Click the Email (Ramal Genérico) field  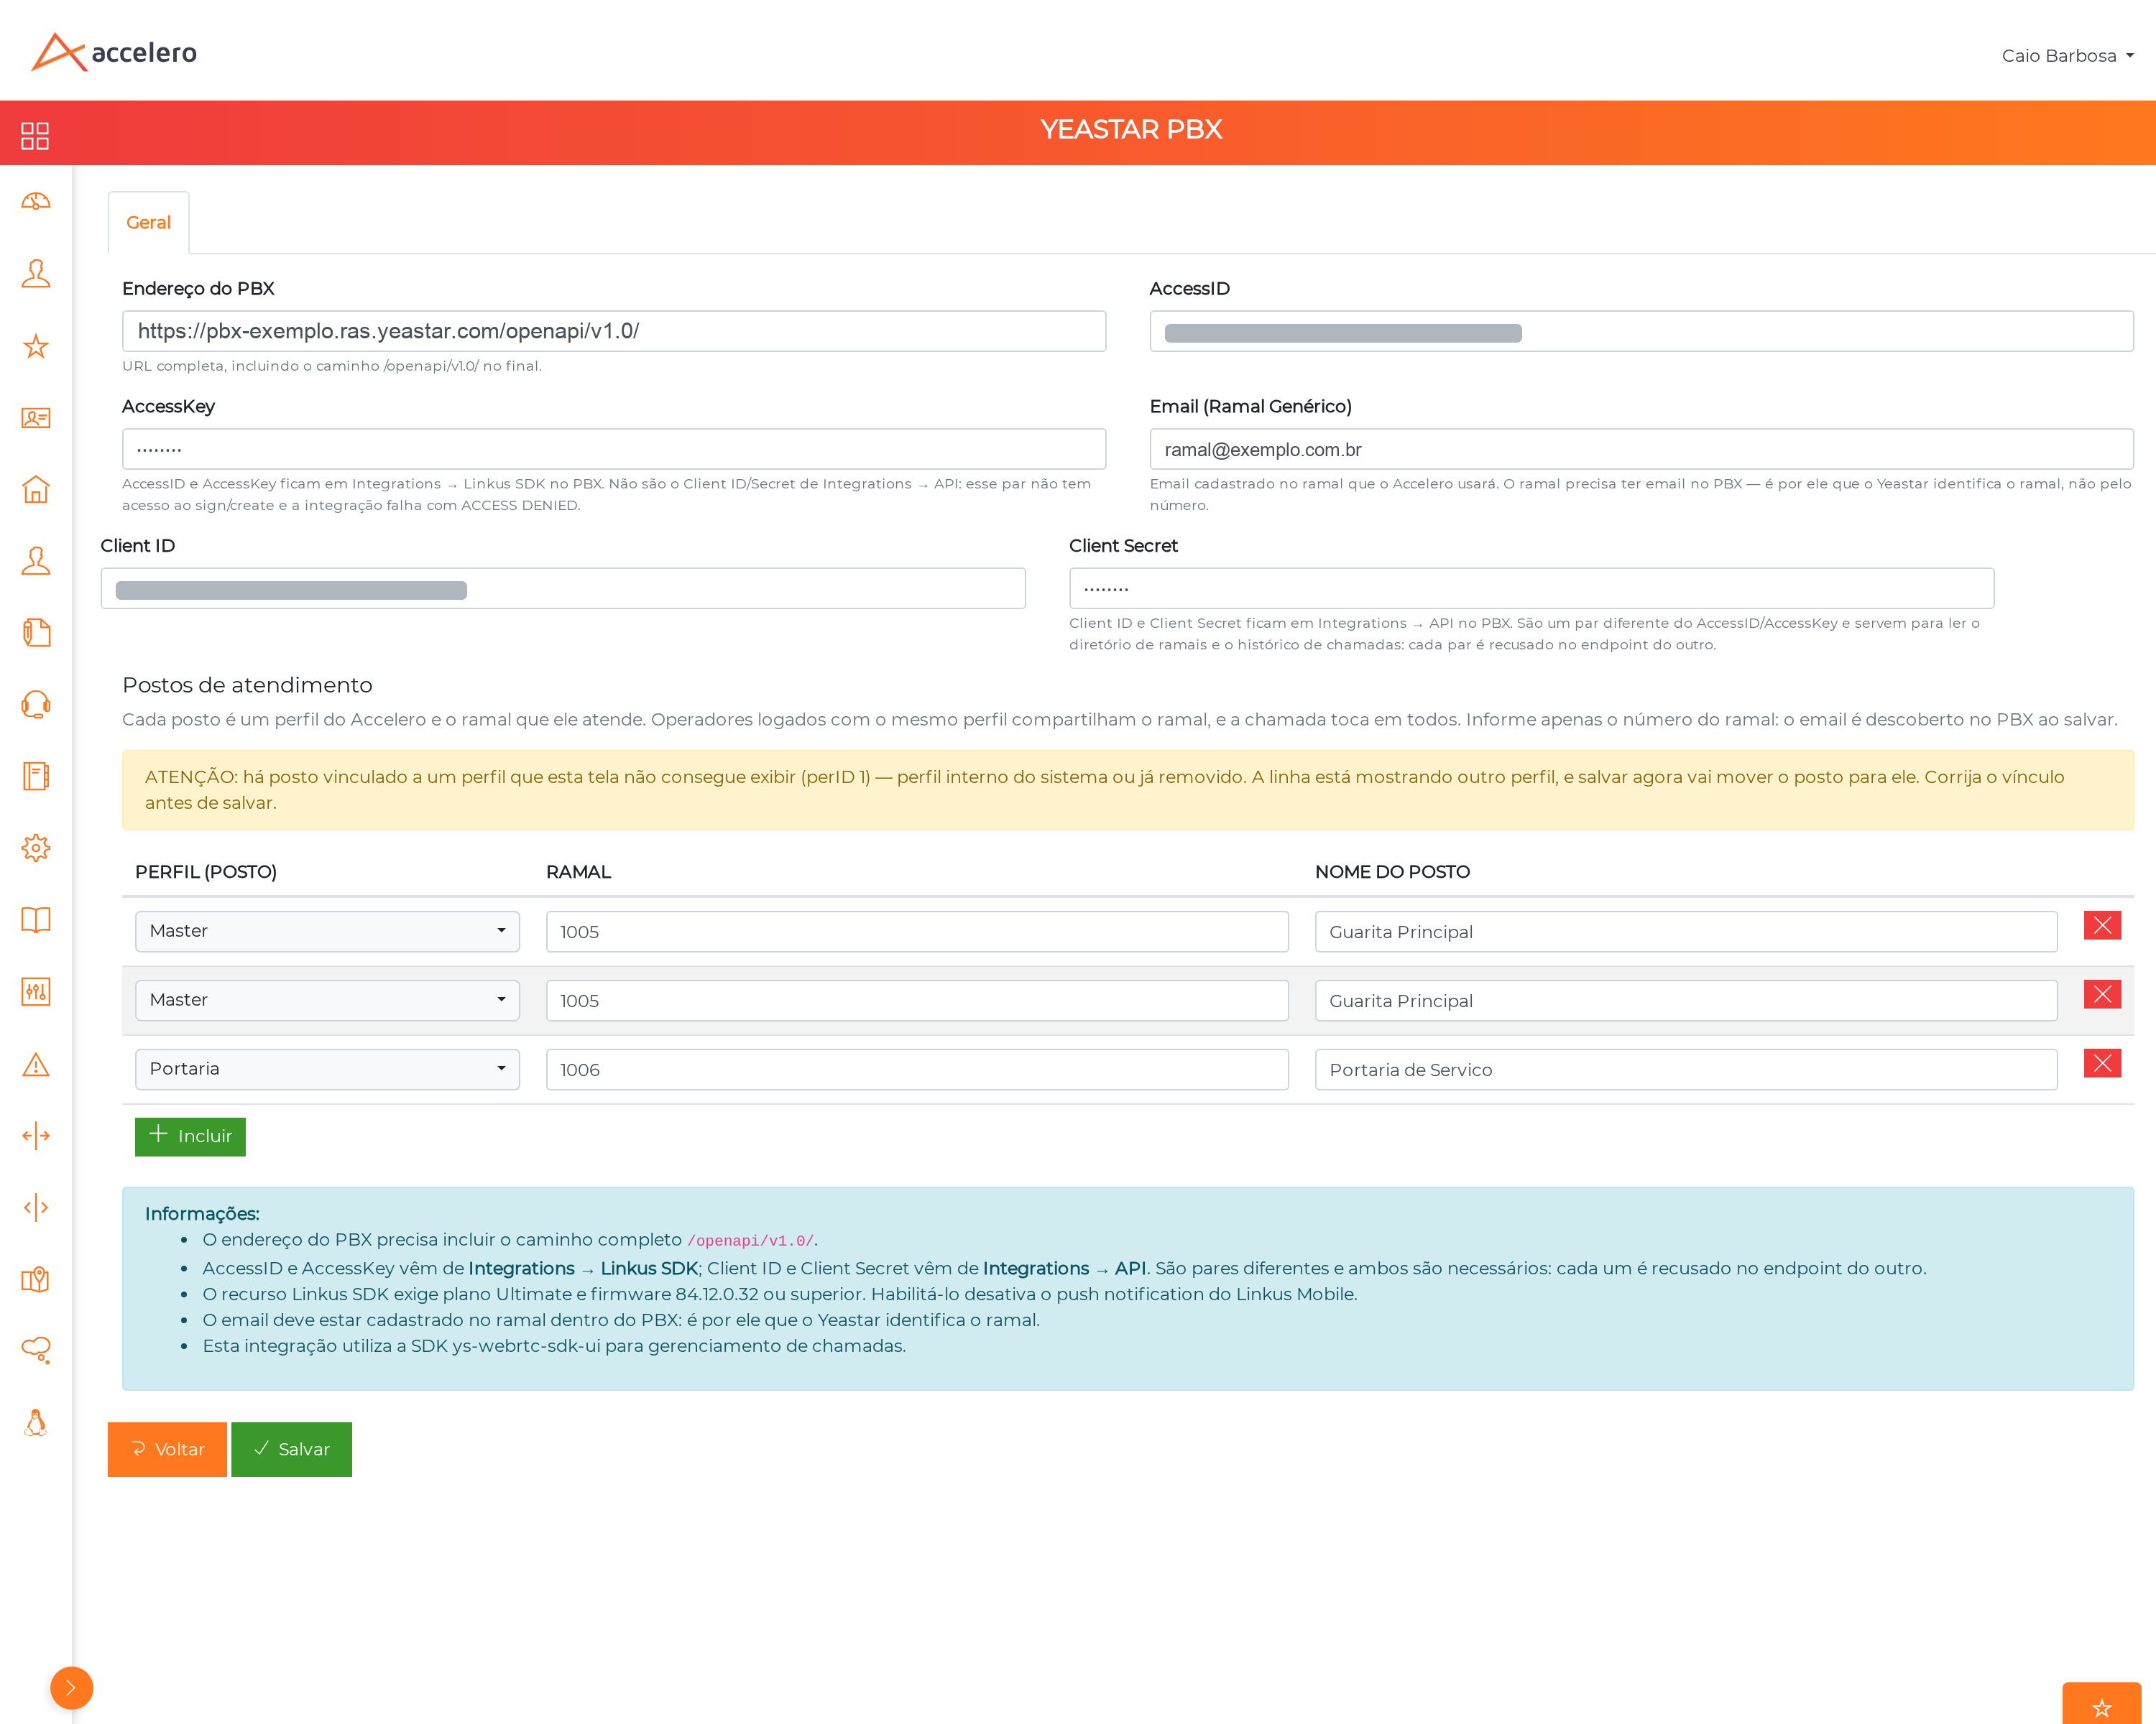1641,449
